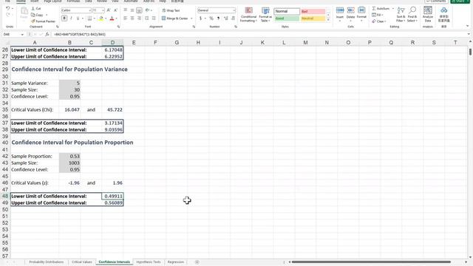Open the Name Box dropdown arrow
Image resolution: width=473 pixels, height=266 pixels.
click(22, 35)
